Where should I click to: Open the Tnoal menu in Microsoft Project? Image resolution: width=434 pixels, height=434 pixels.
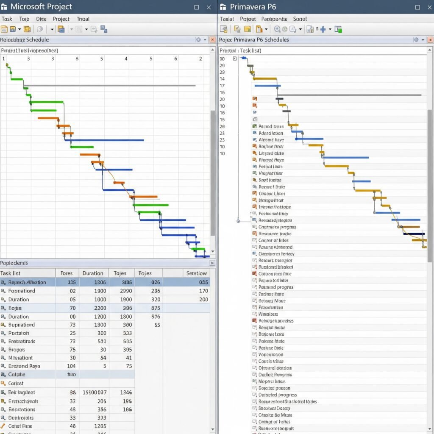[83, 19]
